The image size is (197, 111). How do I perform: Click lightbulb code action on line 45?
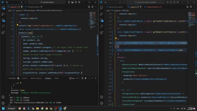pyautogui.click(x=116, y=38)
